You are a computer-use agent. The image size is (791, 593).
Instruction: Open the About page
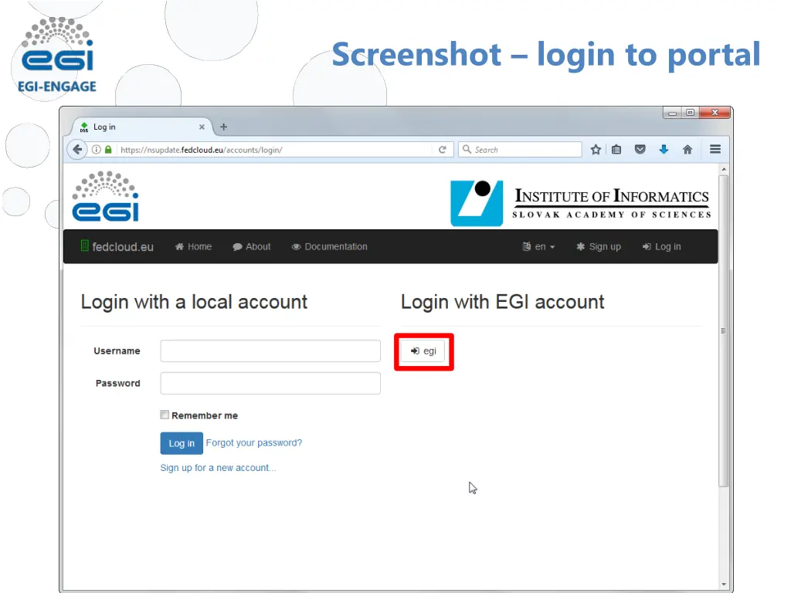point(252,246)
